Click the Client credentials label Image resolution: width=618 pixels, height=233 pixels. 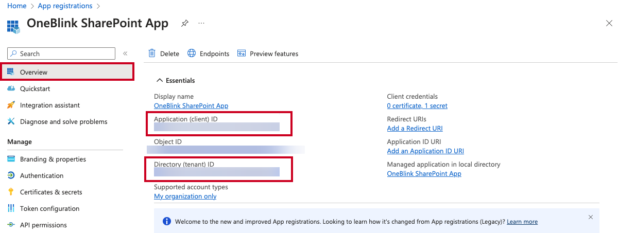413,96
